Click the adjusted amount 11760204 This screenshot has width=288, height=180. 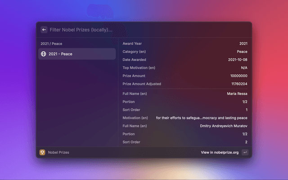[239, 84]
